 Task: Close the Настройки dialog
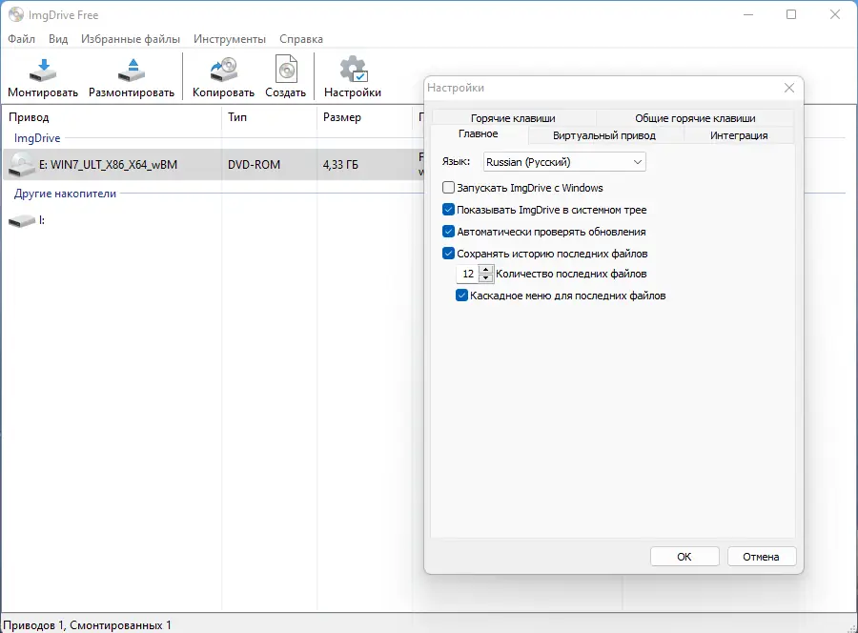pyautogui.click(x=789, y=88)
